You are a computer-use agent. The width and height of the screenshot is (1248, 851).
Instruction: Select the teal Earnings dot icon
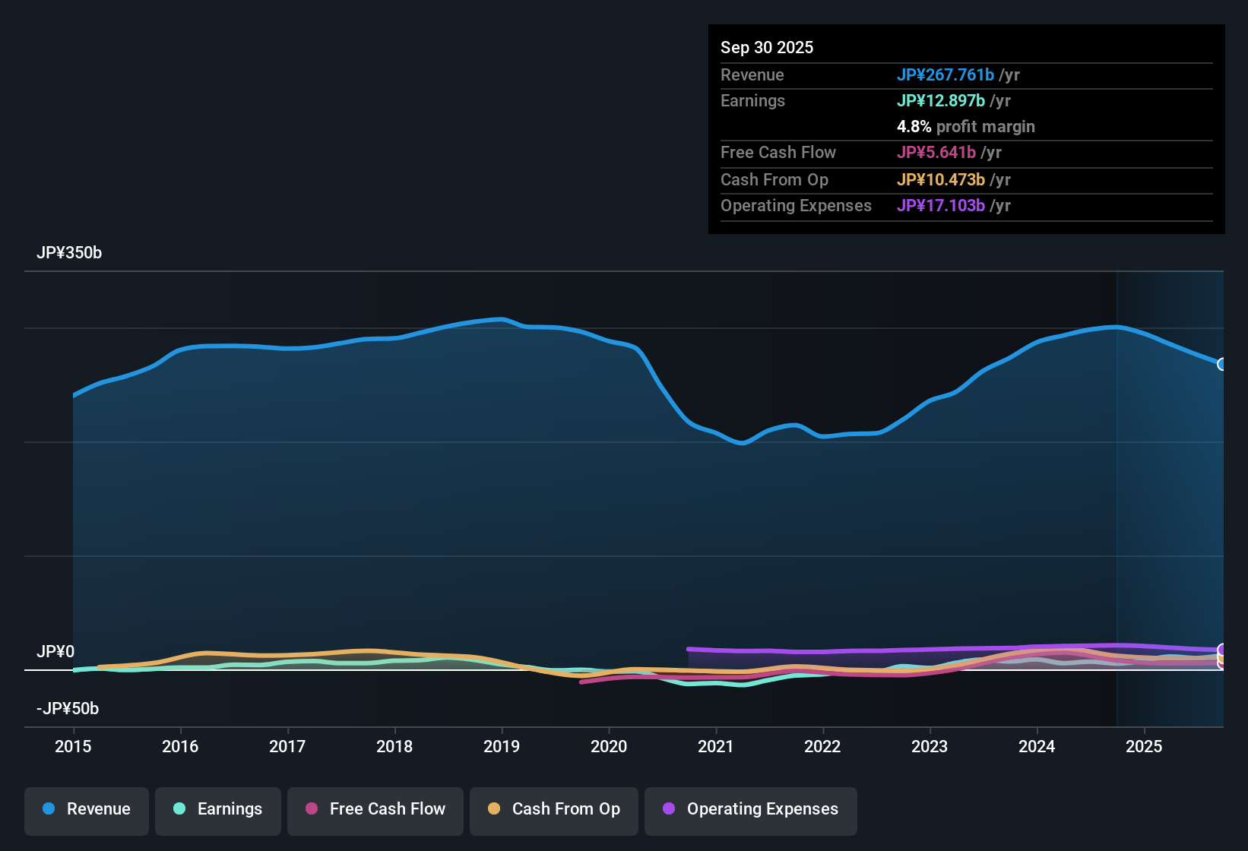point(179,809)
